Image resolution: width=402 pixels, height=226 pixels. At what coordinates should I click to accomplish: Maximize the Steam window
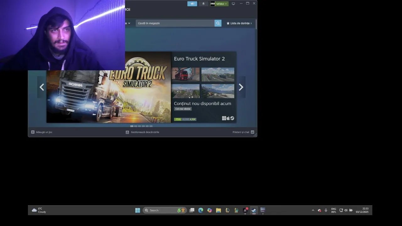coord(247,3)
